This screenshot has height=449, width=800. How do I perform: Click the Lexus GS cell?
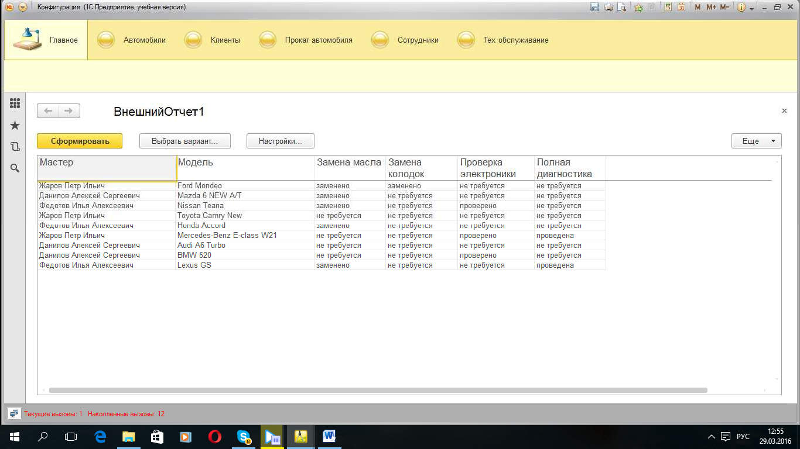point(245,265)
